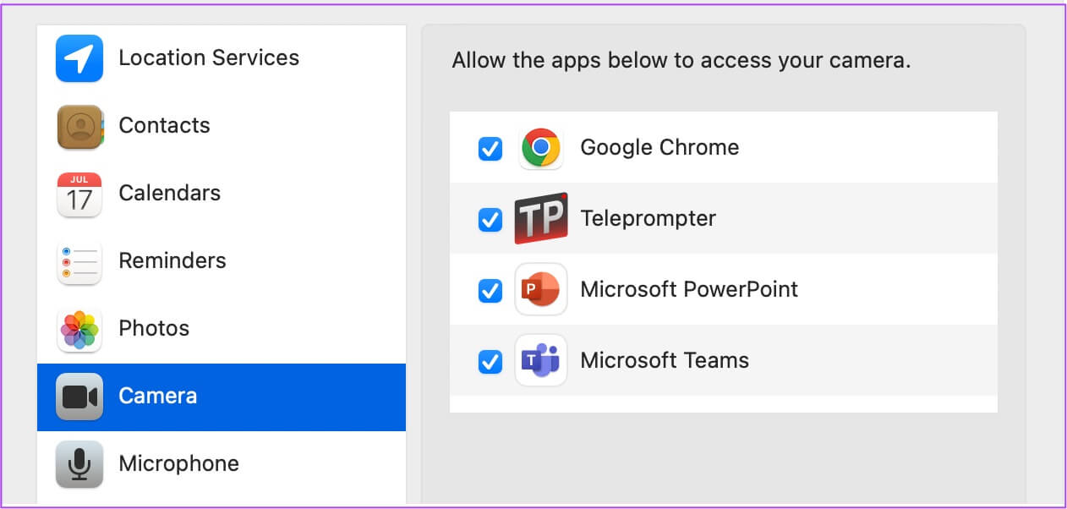Image resolution: width=1067 pixels, height=509 pixels.
Task: Click the Teleprompter TP app icon
Action: coord(541,219)
